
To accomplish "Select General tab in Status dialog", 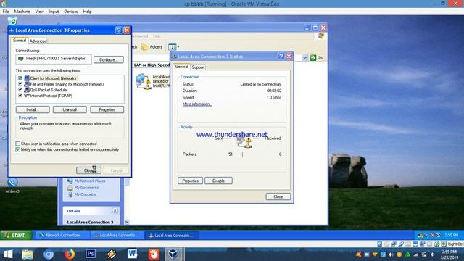I will click(181, 67).
